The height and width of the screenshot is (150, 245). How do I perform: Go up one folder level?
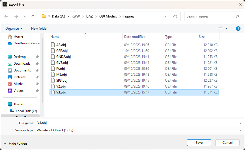coord(33,16)
